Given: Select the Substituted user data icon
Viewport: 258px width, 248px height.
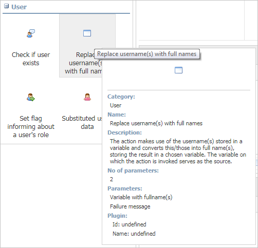Looking at the screenshot, I should 87,97.
